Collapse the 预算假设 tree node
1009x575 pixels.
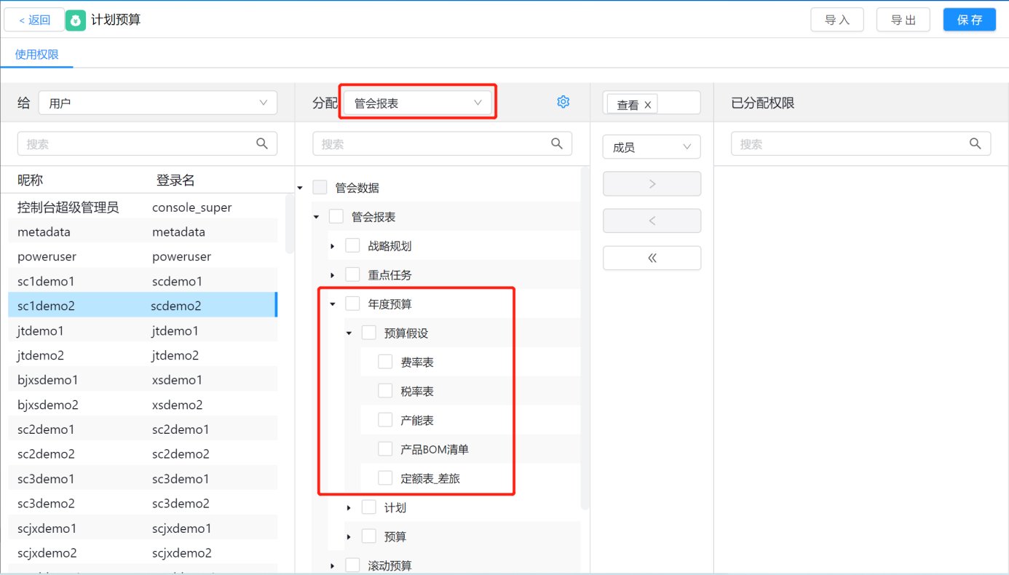click(349, 333)
